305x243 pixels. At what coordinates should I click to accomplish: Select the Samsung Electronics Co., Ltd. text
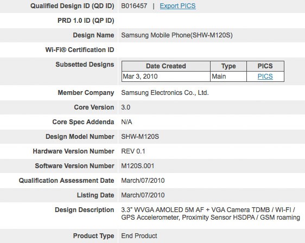point(165,93)
